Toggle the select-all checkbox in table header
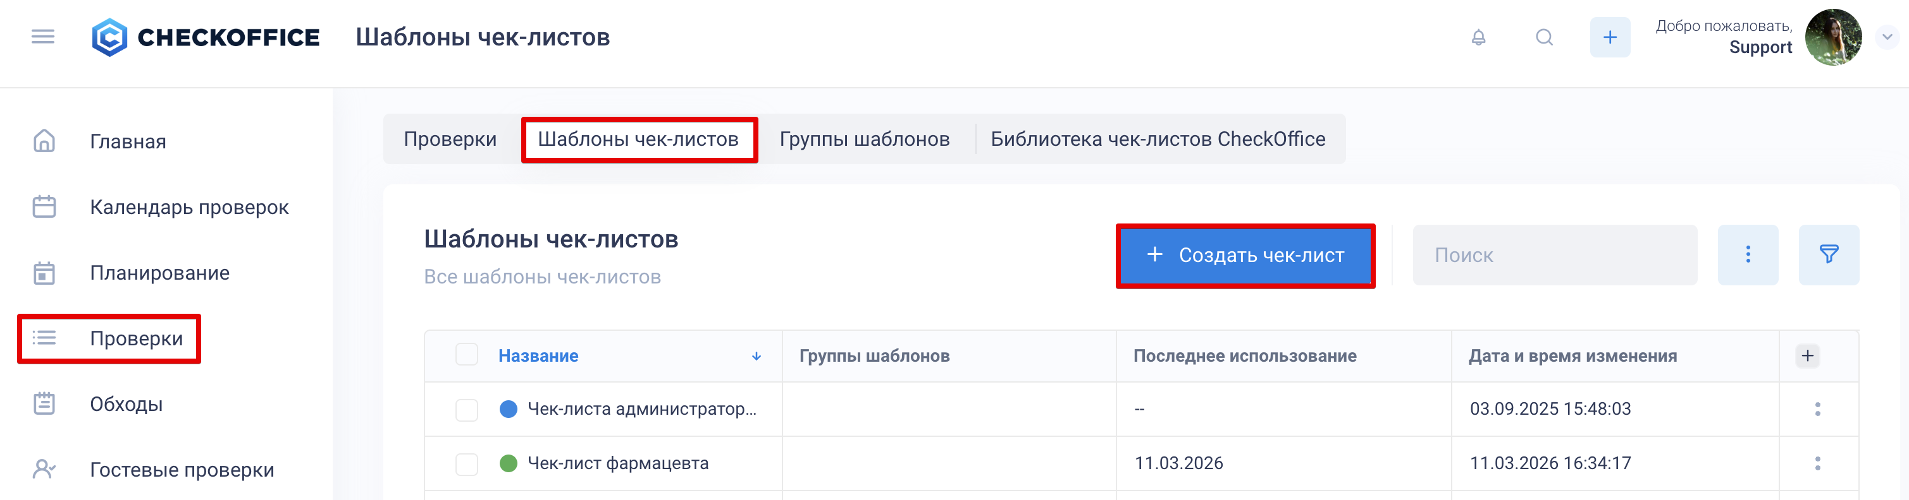Screen dimensions: 1909x500 click(467, 355)
